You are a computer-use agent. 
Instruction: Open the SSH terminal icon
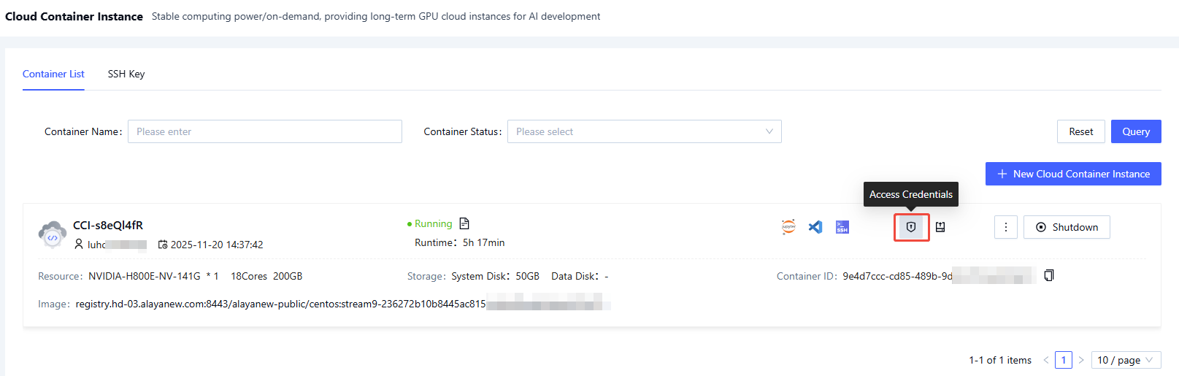pyautogui.click(x=842, y=227)
